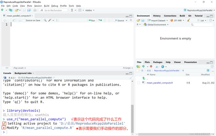Screen dimensions: 216x136
Task: Switch to the Git tab
Action: tap(190, 16)
